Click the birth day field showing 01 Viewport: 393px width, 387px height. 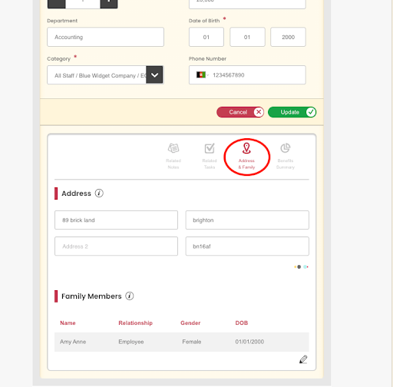(206, 37)
